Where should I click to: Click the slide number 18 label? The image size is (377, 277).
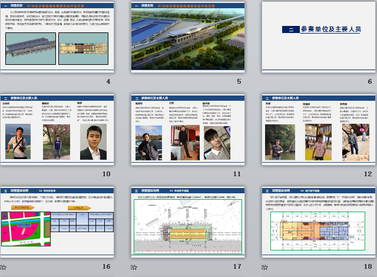pyautogui.click(x=368, y=266)
